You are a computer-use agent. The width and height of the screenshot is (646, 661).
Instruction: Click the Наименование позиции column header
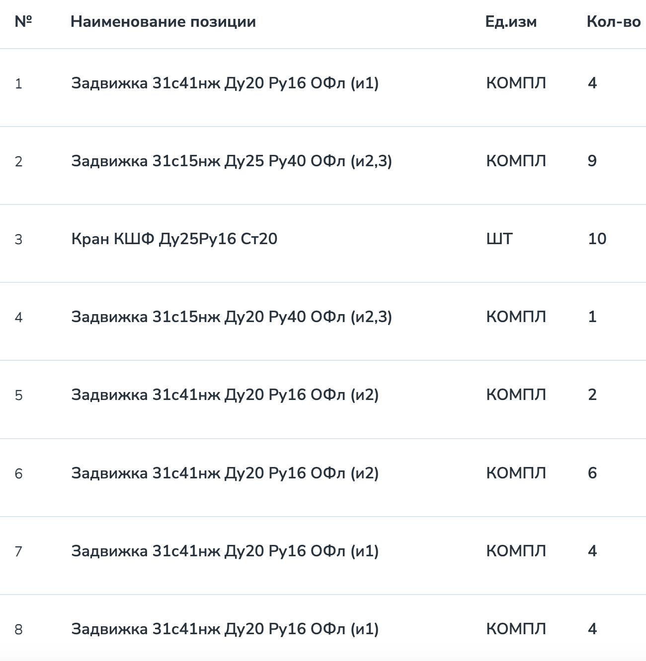pos(163,22)
